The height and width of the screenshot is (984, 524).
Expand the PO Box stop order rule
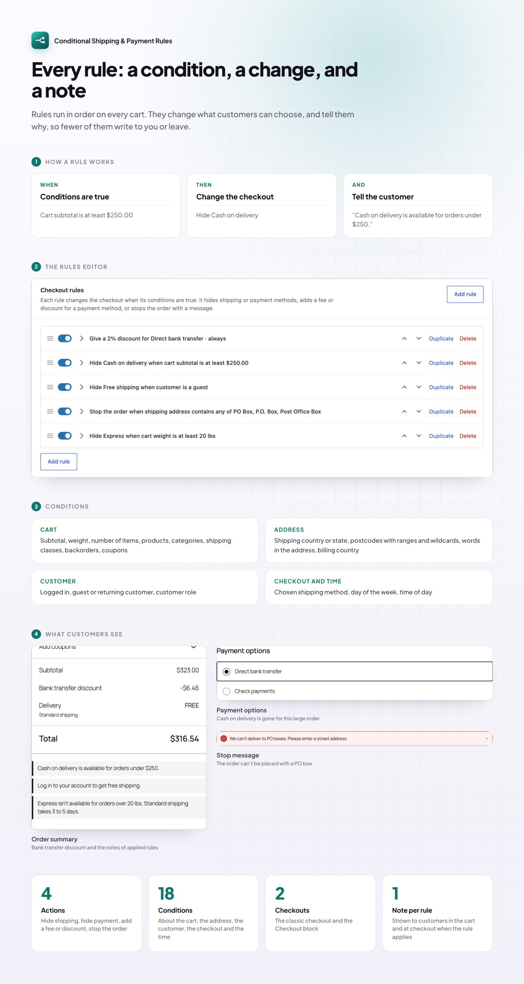(81, 411)
